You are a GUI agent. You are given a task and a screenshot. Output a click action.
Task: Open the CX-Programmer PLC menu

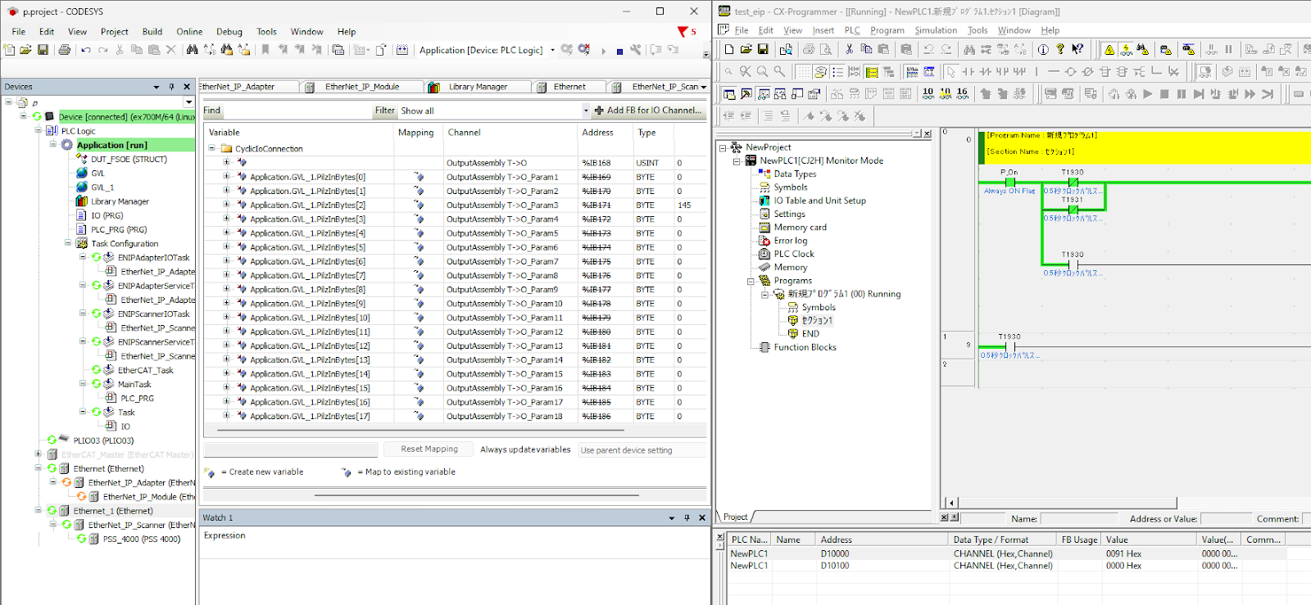(852, 30)
